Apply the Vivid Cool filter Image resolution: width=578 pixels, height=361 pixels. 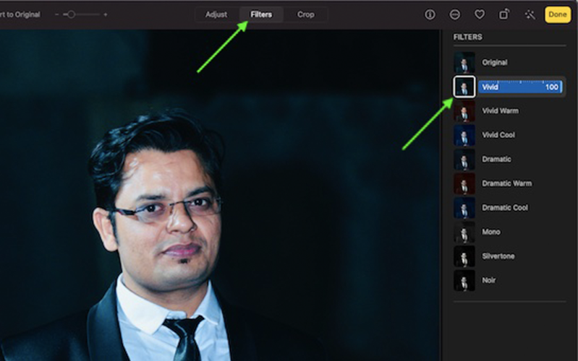[x=464, y=135]
